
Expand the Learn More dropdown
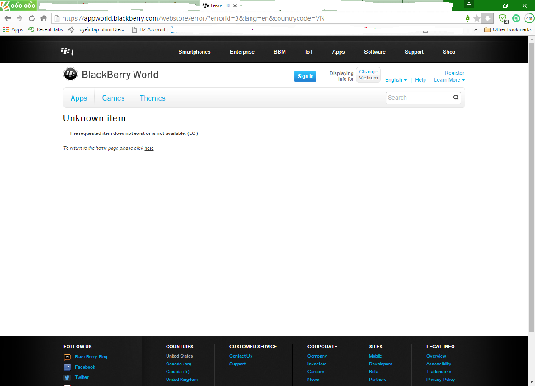pos(449,80)
